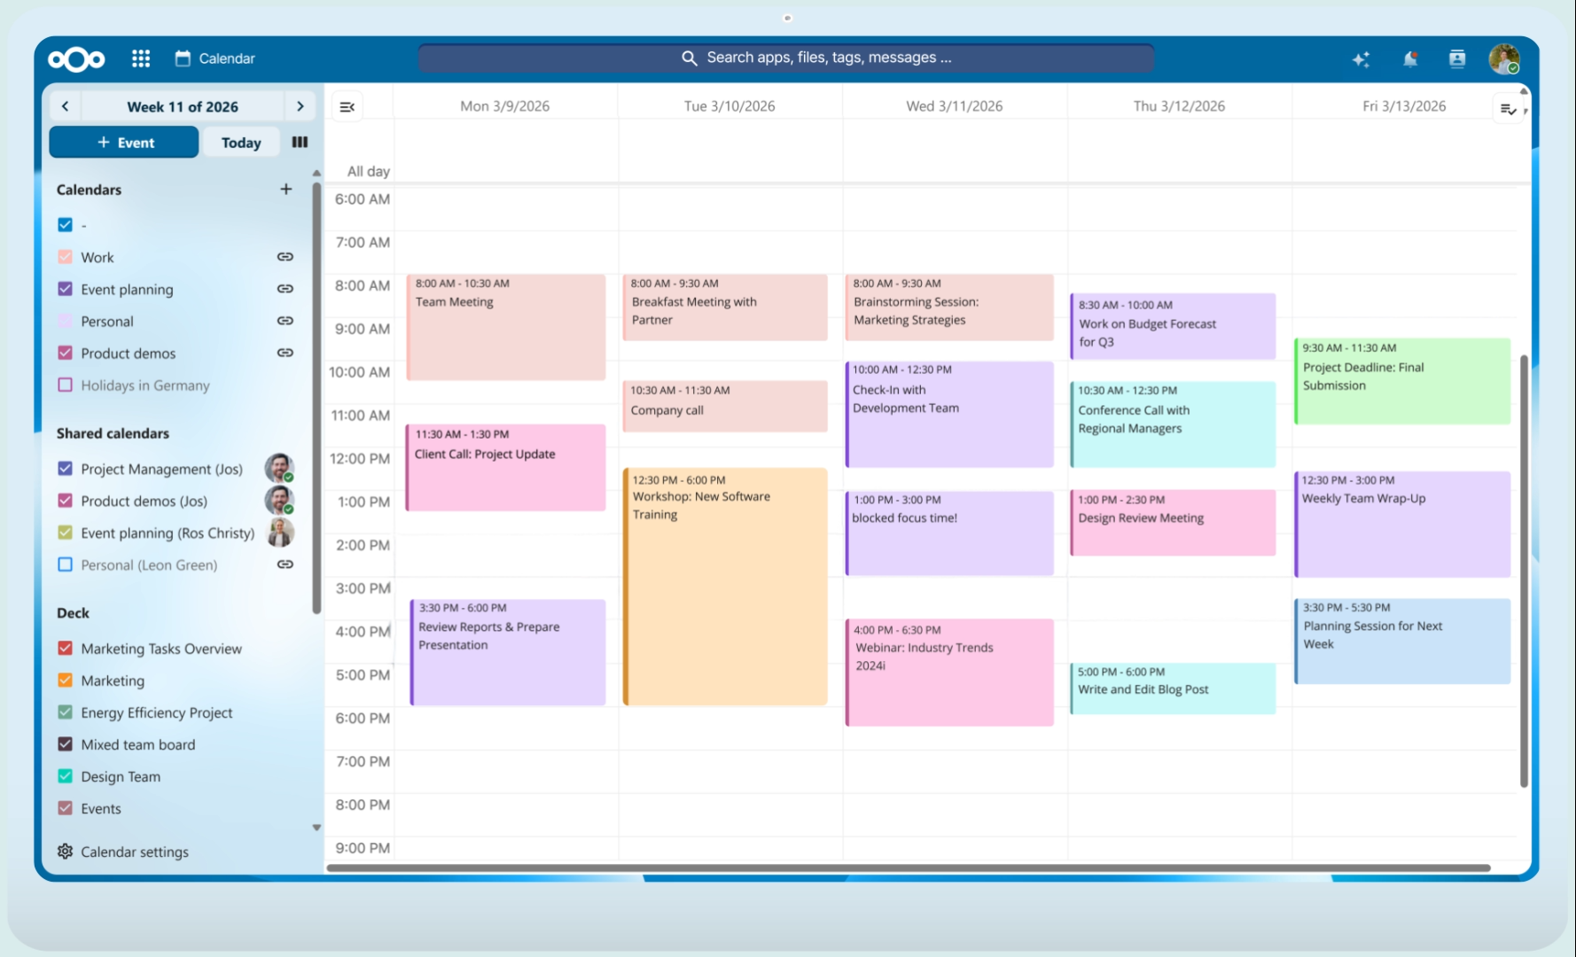Open the Calendar app link

coord(215,58)
